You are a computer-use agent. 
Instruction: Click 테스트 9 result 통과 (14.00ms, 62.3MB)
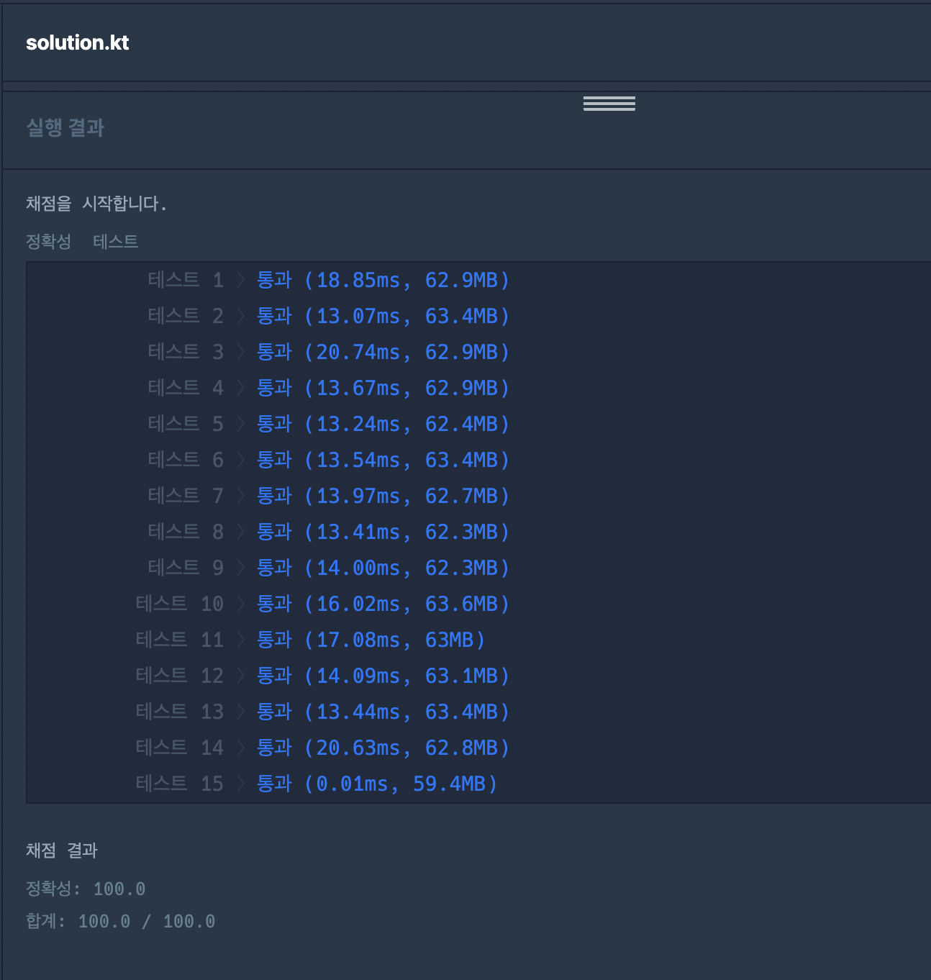click(383, 568)
